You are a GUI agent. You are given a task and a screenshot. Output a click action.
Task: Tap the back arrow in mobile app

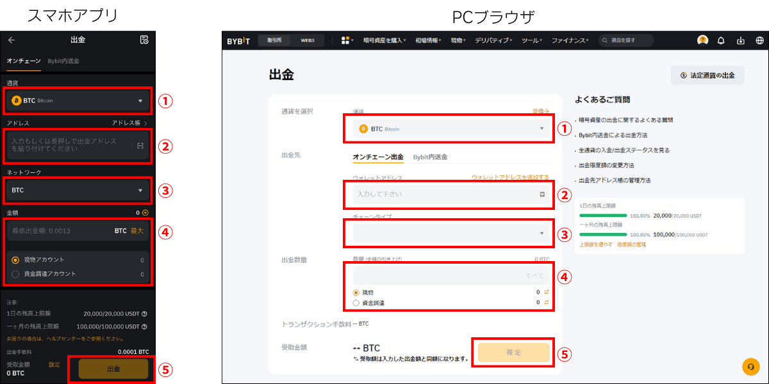[11, 40]
